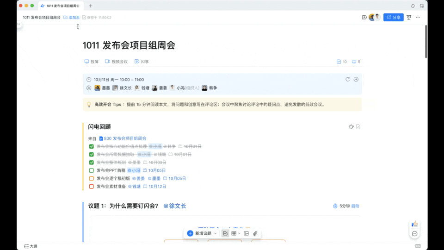
Task: Open the more options ellipsis menu
Action: [x=418, y=17]
